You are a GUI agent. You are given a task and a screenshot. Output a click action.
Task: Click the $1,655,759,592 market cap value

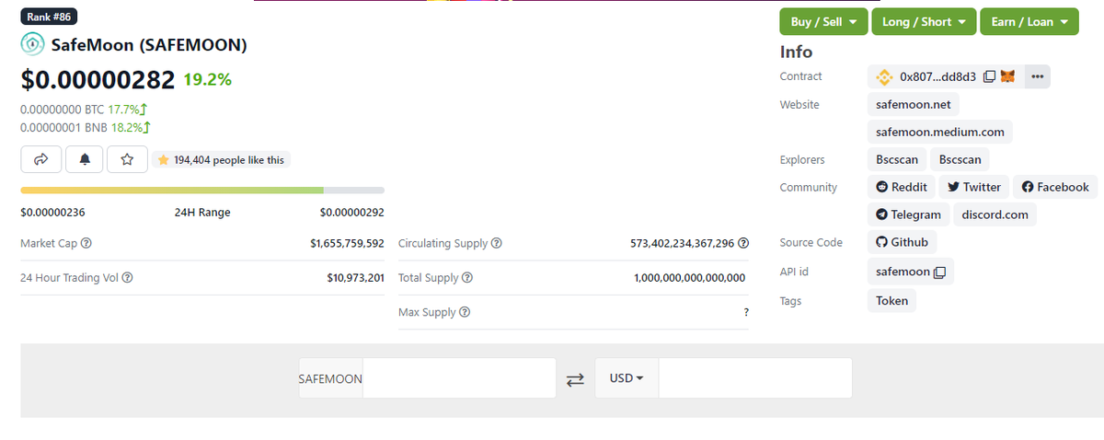click(x=347, y=244)
